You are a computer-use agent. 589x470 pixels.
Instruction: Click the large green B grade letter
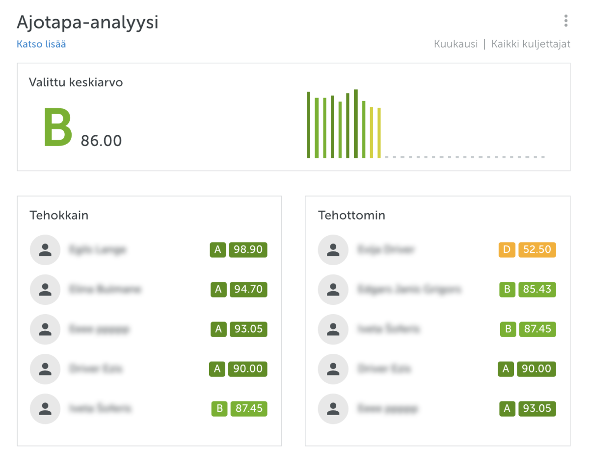tap(57, 127)
